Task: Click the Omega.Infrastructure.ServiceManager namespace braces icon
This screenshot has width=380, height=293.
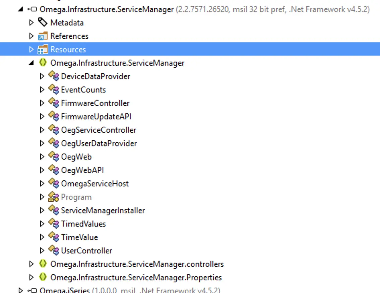Action: pos(43,63)
